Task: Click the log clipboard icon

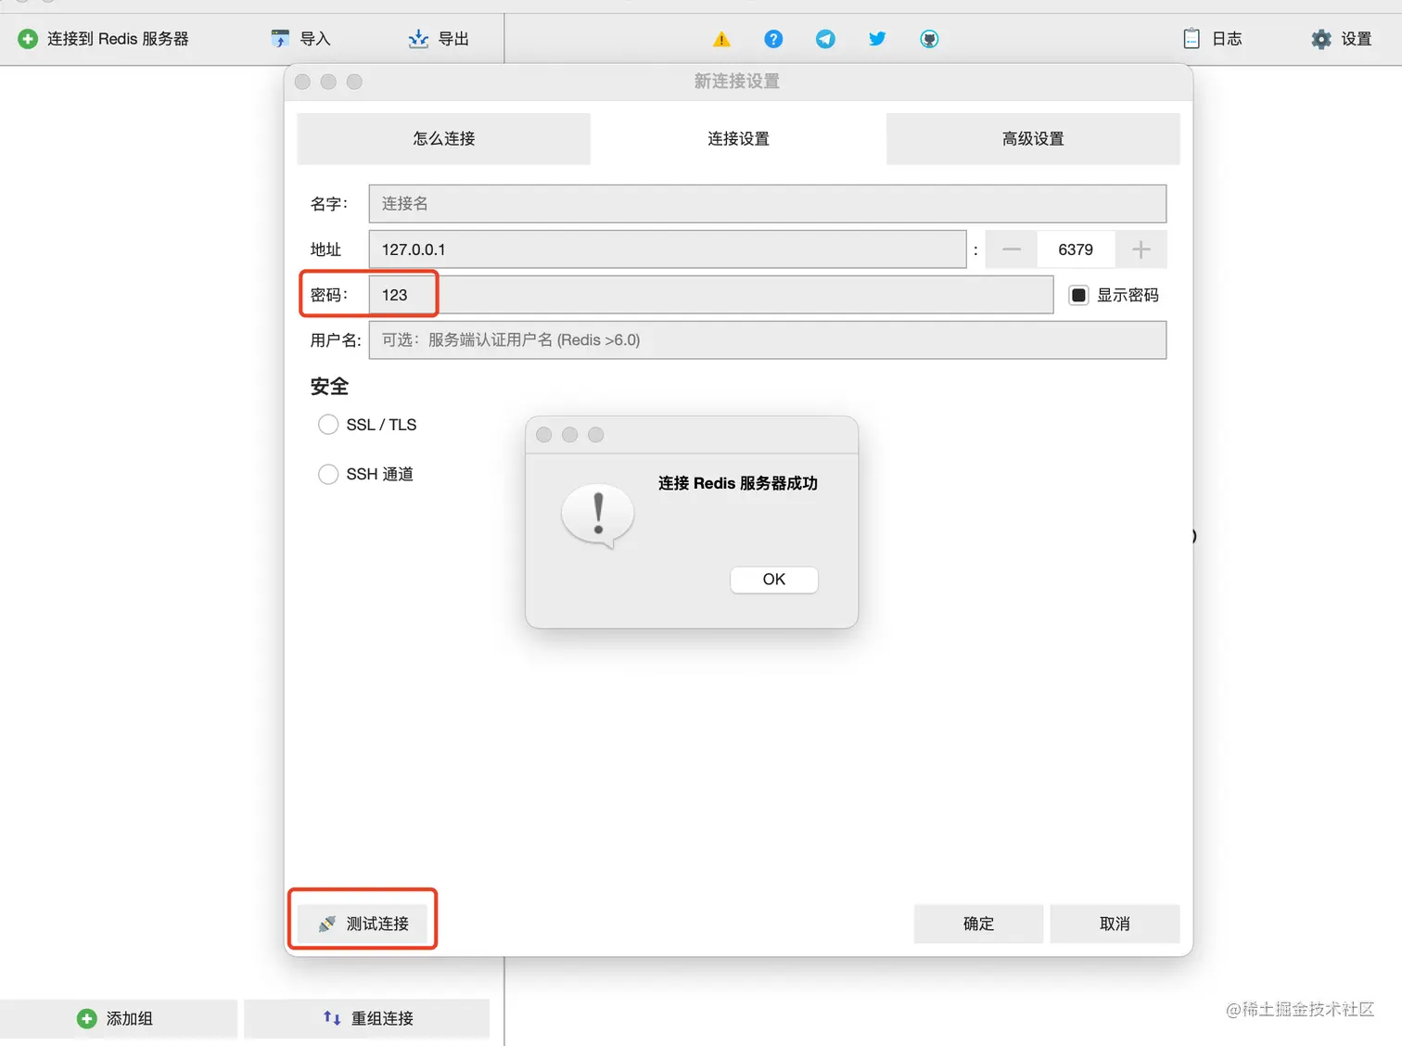Action: [1192, 39]
